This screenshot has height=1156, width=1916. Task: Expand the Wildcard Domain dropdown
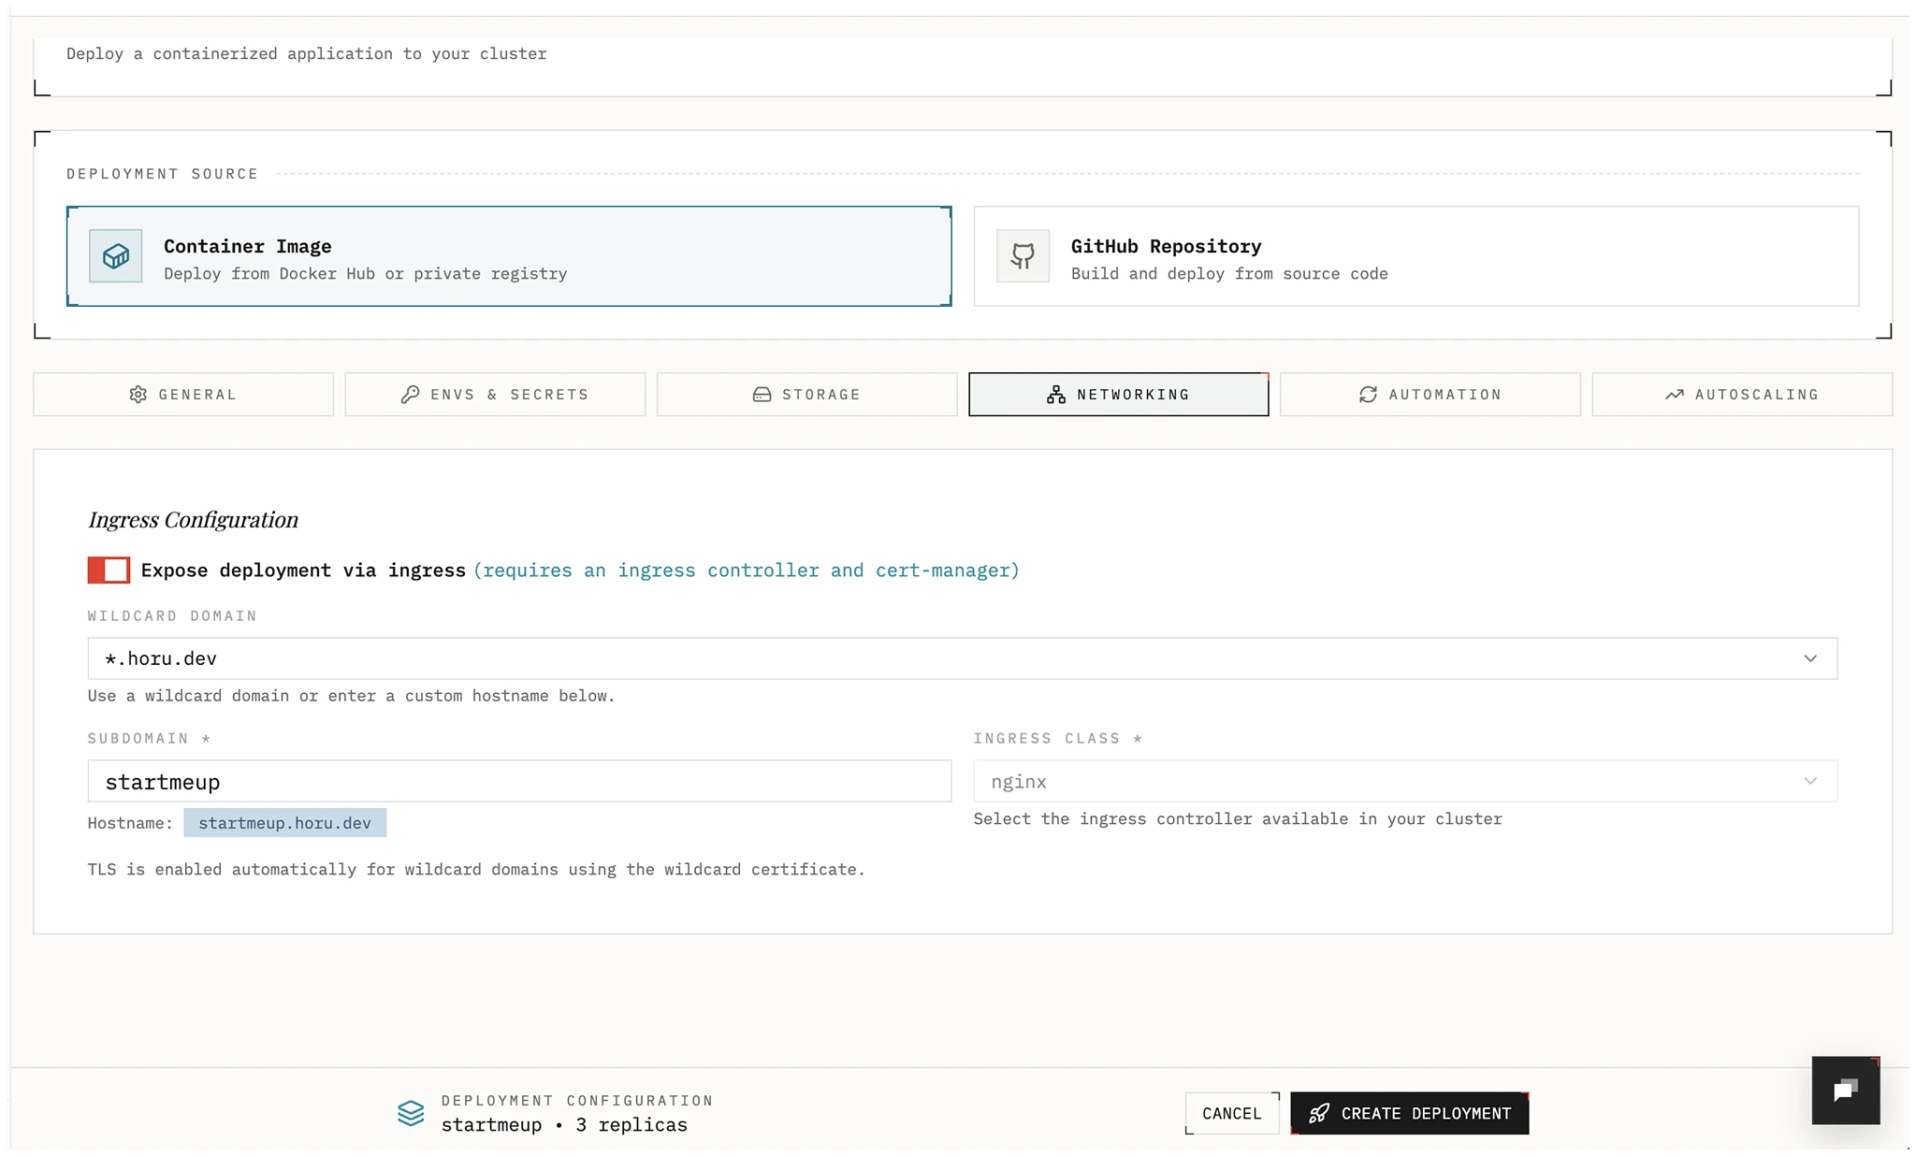(962, 658)
